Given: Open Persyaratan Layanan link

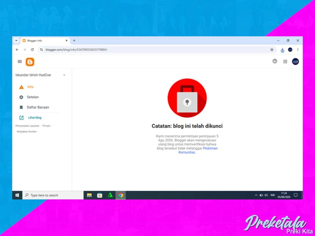Looking at the screenshot, I should coord(27,126).
